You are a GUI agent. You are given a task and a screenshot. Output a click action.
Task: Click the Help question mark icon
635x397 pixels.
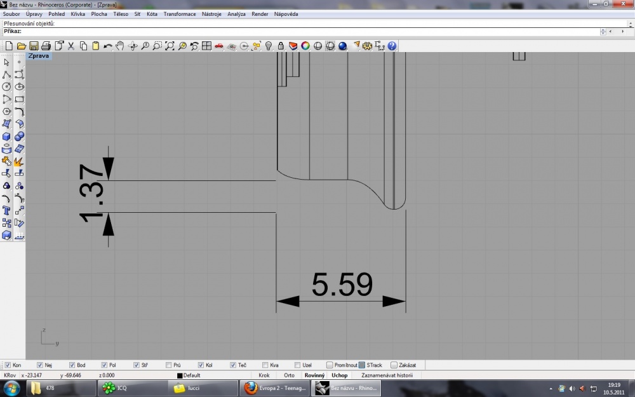[x=392, y=46]
